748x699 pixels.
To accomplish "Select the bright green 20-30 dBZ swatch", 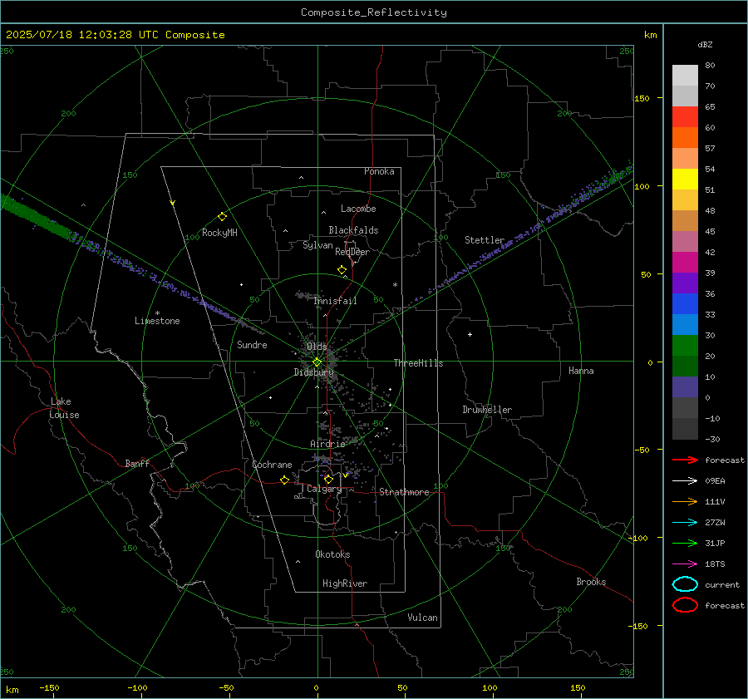I will pyautogui.click(x=685, y=345).
